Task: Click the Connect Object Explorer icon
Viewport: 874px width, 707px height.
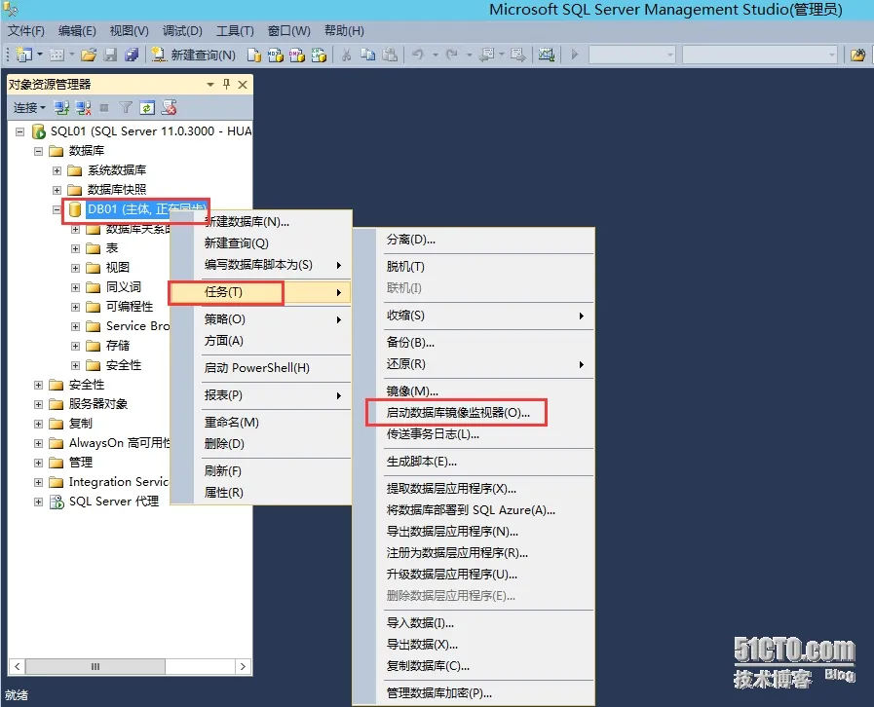Action: [x=61, y=107]
